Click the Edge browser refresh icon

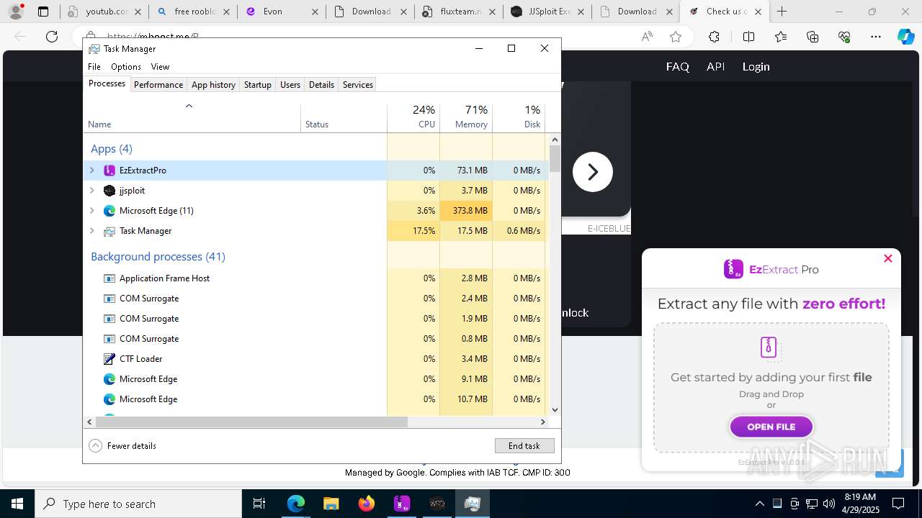(x=52, y=37)
